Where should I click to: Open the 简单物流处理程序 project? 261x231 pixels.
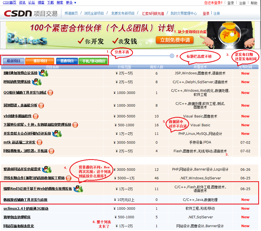(x=17, y=217)
